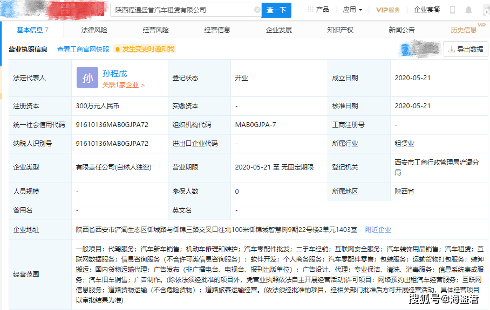
Task: Open 企业套餐 in the header
Action: pos(427,10)
